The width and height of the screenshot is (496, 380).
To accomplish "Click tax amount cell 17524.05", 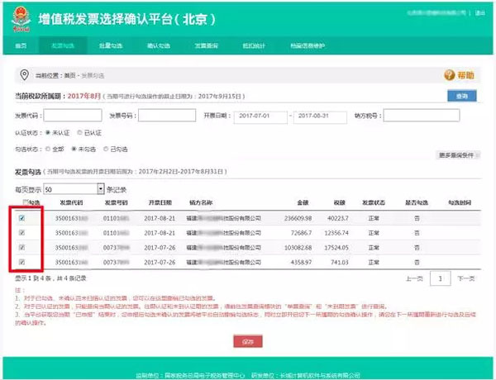I will tap(336, 248).
